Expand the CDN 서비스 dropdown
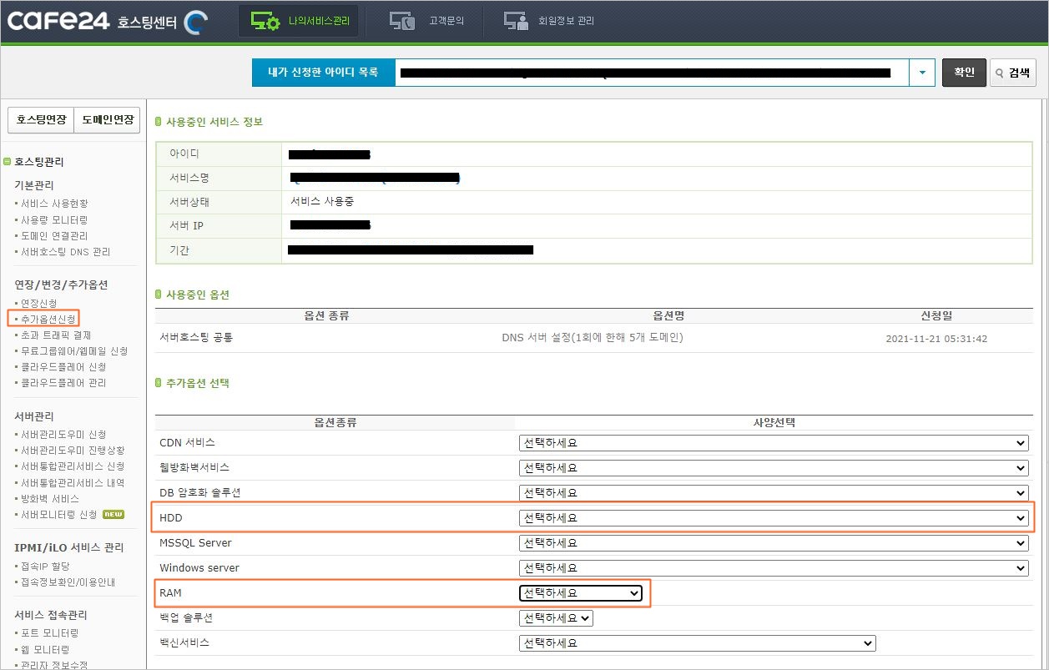 (x=772, y=443)
